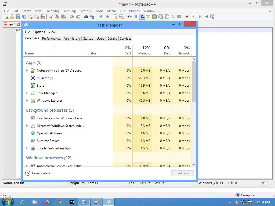The width and height of the screenshot is (275, 206).
Task: Click the Save All icon in Notepad++
Action: [x=24, y=17]
